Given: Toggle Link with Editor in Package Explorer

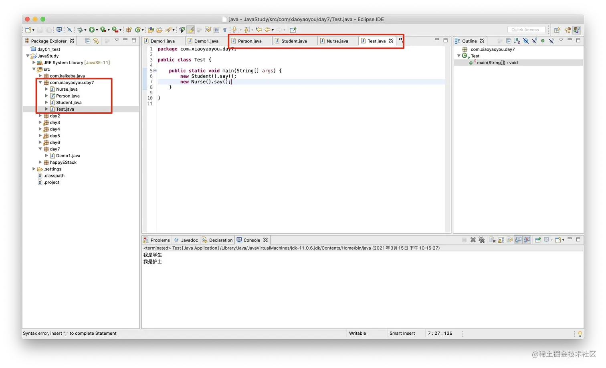Looking at the screenshot, I should 96,41.
